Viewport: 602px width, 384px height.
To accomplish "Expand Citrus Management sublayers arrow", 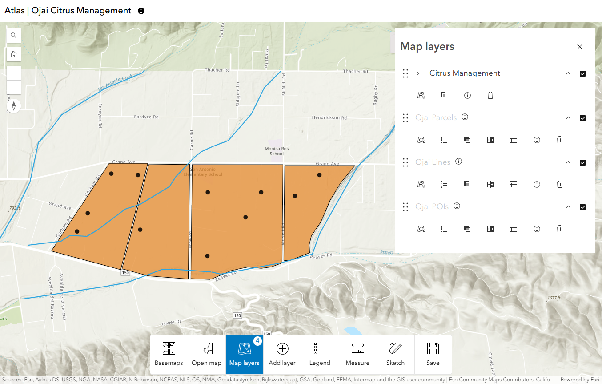I will coord(418,73).
